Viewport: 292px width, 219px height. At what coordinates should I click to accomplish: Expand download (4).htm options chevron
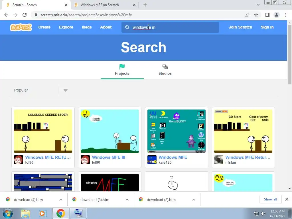(x=61, y=200)
